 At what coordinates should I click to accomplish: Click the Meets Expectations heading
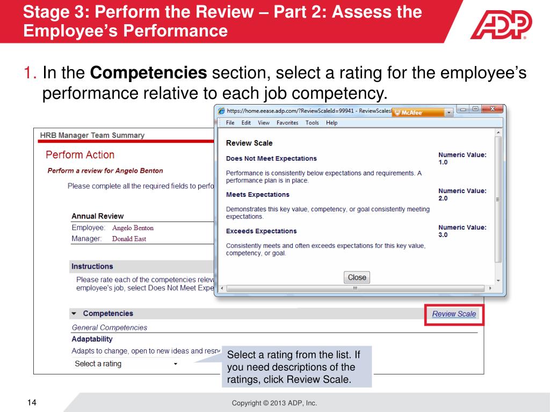coord(257,194)
